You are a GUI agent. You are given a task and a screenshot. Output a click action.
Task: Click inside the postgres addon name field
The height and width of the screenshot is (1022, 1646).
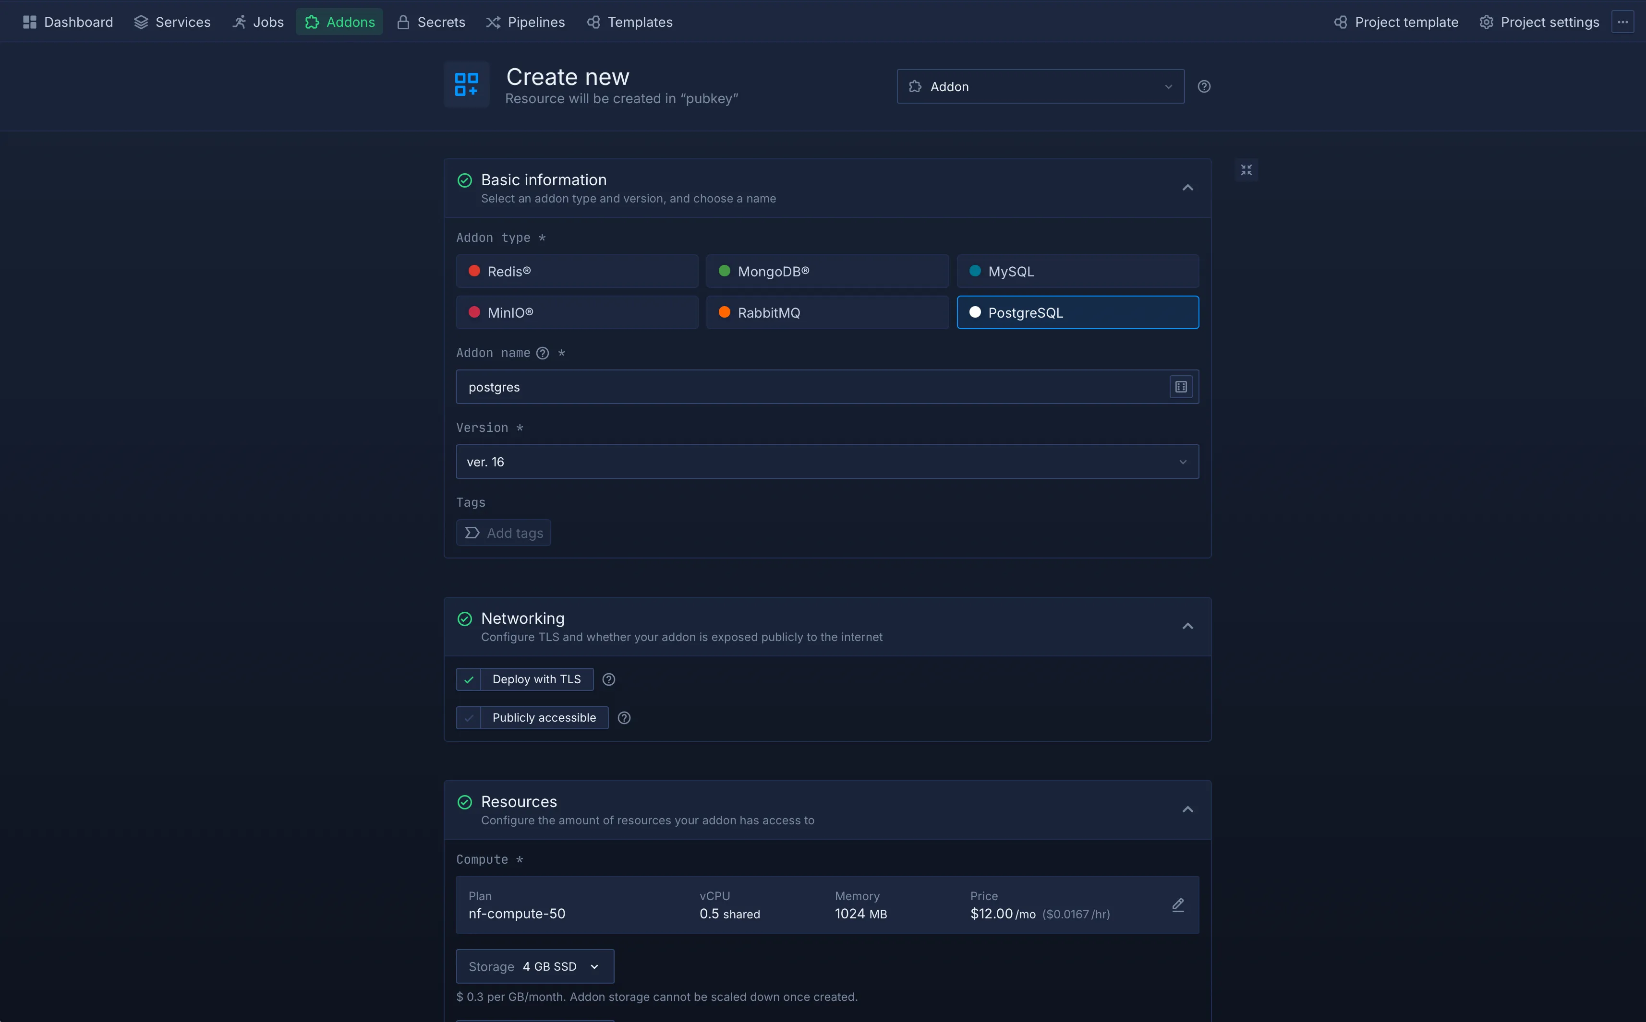pos(744,387)
